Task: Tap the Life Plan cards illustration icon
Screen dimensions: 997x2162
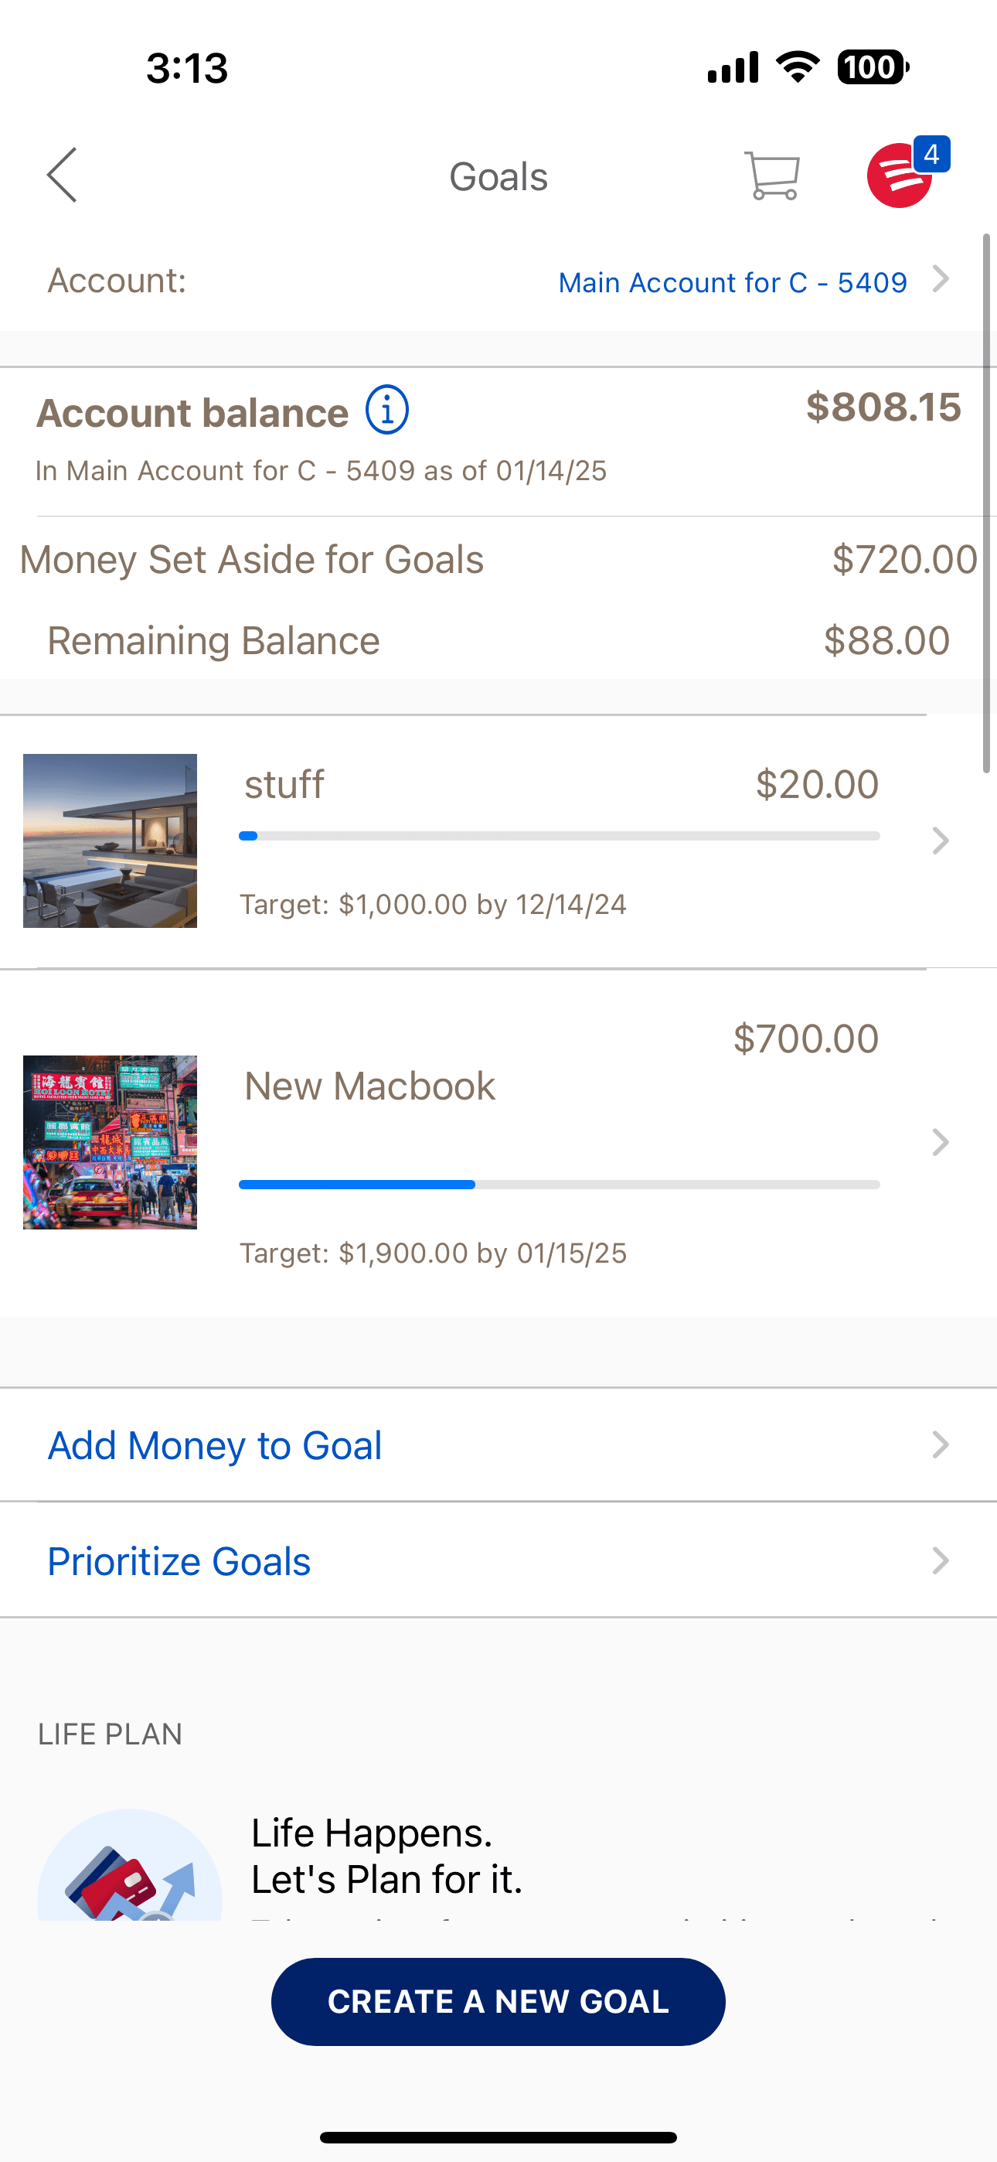Action: click(x=130, y=1865)
